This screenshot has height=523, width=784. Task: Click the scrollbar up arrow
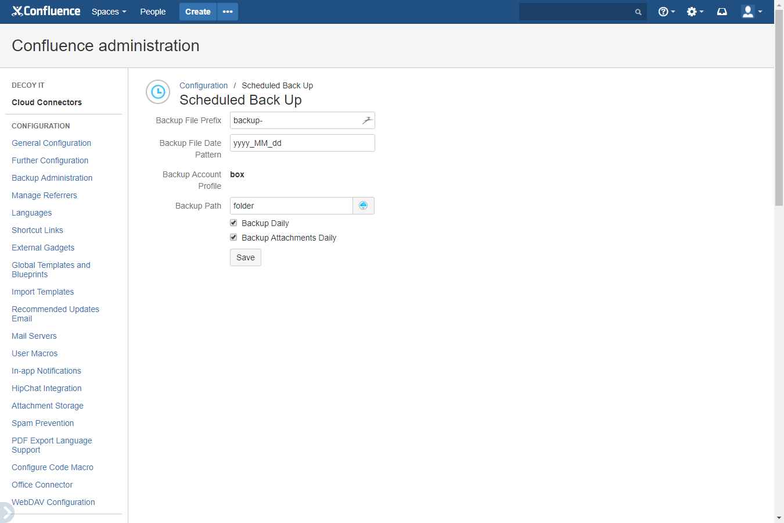[779, 4]
